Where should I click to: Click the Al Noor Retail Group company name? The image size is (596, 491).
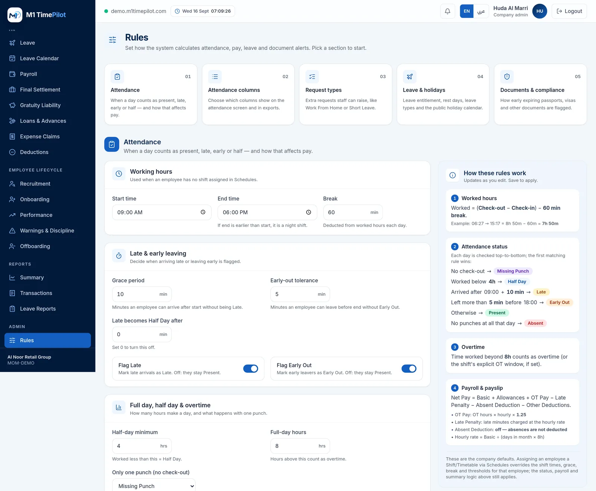click(x=29, y=357)
